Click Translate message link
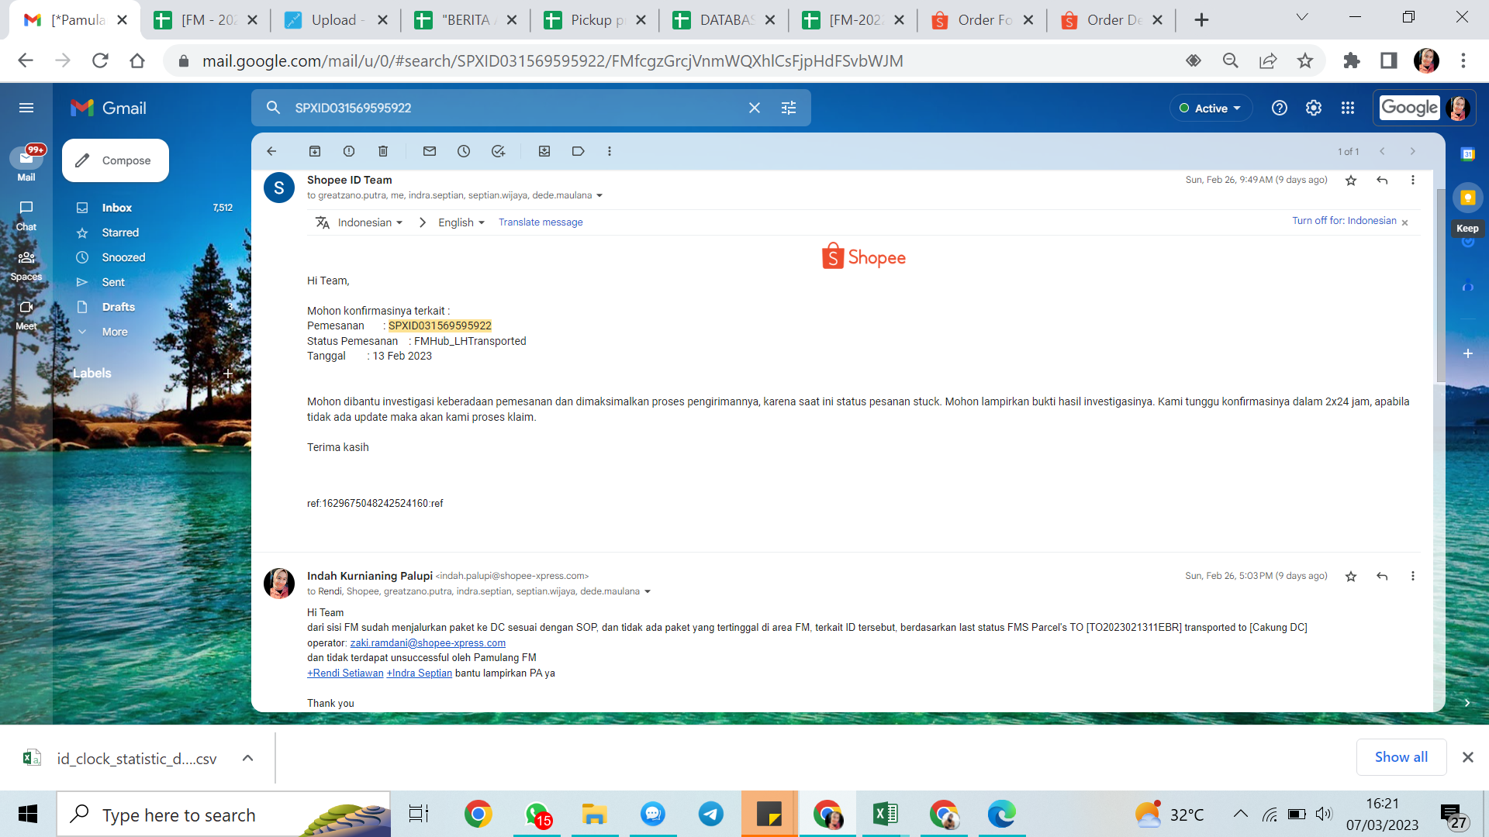The width and height of the screenshot is (1489, 837). coord(541,222)
